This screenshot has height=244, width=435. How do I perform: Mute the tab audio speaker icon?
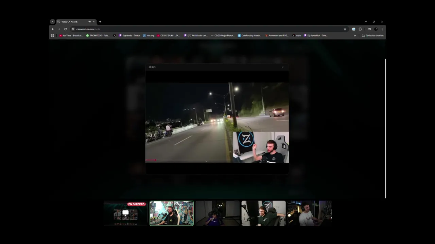point(90,22)
